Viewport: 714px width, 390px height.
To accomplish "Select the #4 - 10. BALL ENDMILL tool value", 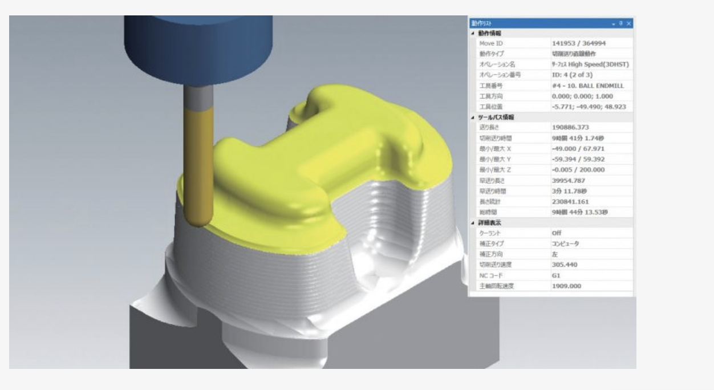I will [x=588, y=86].
